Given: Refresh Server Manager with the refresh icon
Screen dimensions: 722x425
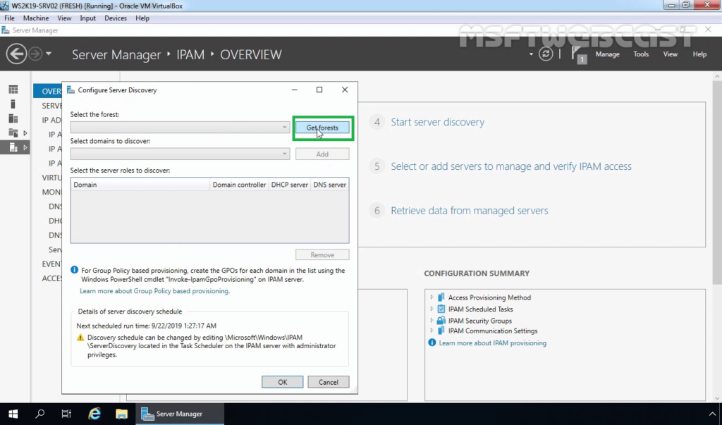Looking at the screenshot, I should coord(546,54).
